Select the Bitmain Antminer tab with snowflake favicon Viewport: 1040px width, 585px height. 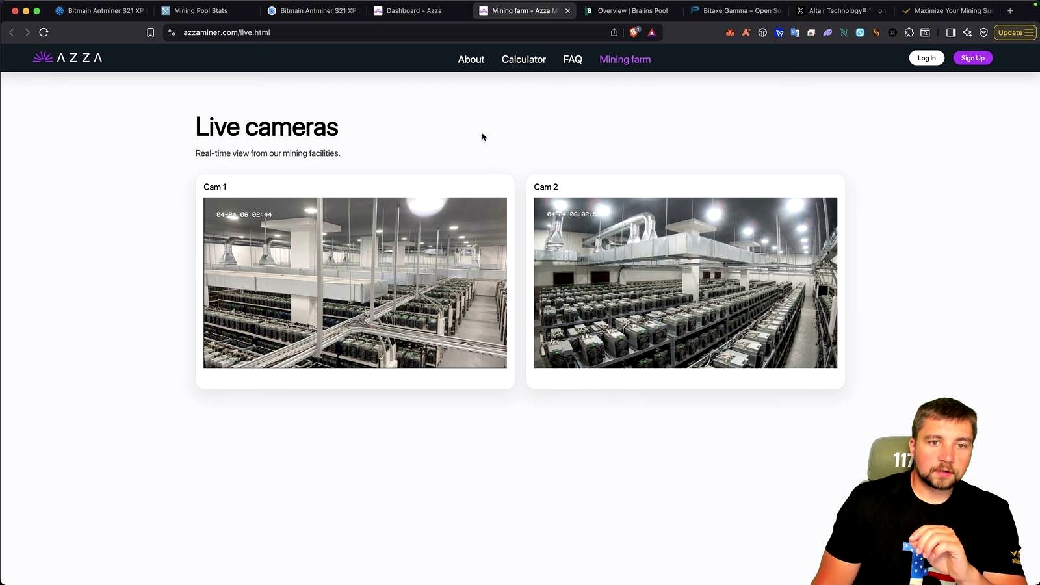(103, 11)
